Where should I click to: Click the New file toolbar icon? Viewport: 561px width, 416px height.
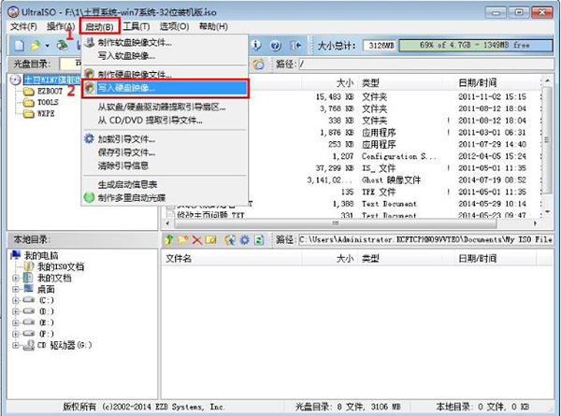[x=20, y=46]
